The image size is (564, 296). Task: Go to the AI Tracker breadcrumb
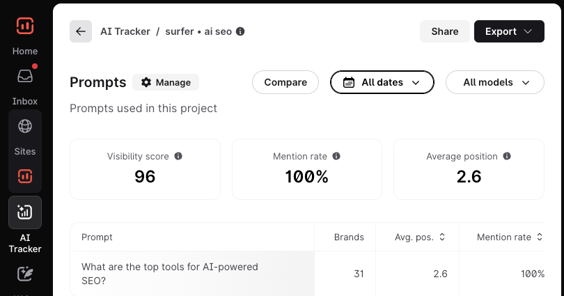coord(125,31)
